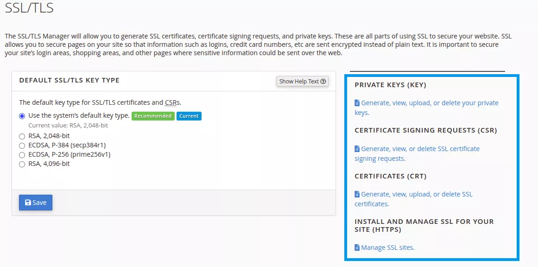Open the SSL certificate signing requests link
538x267 pixels.
(x=420, y=149)
